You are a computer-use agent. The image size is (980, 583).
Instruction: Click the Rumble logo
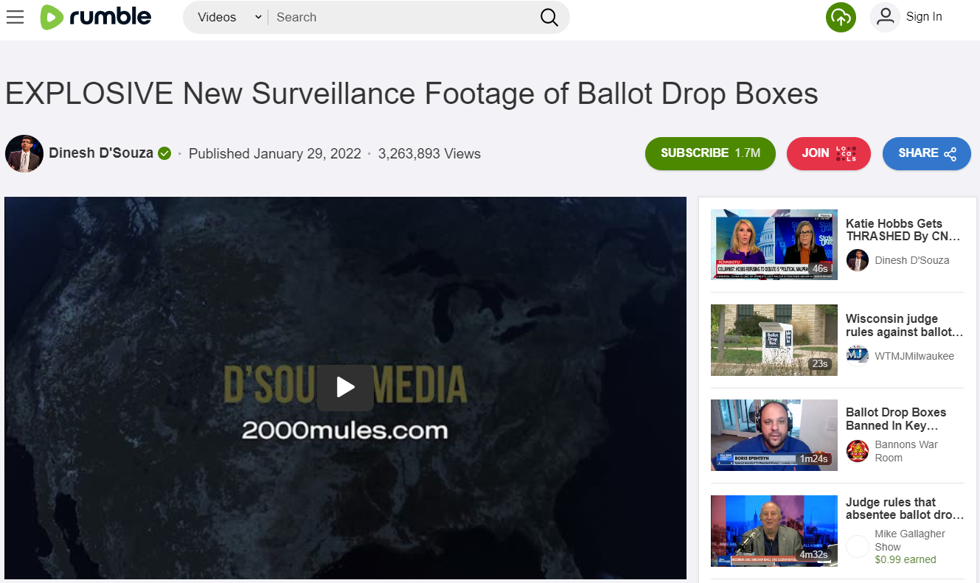(x=96, y=17)
